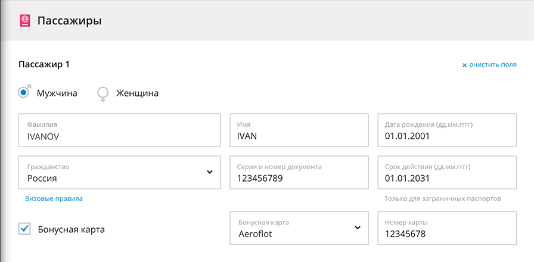
Task: Click the Мужчина label text
Action: coord(57,93)
